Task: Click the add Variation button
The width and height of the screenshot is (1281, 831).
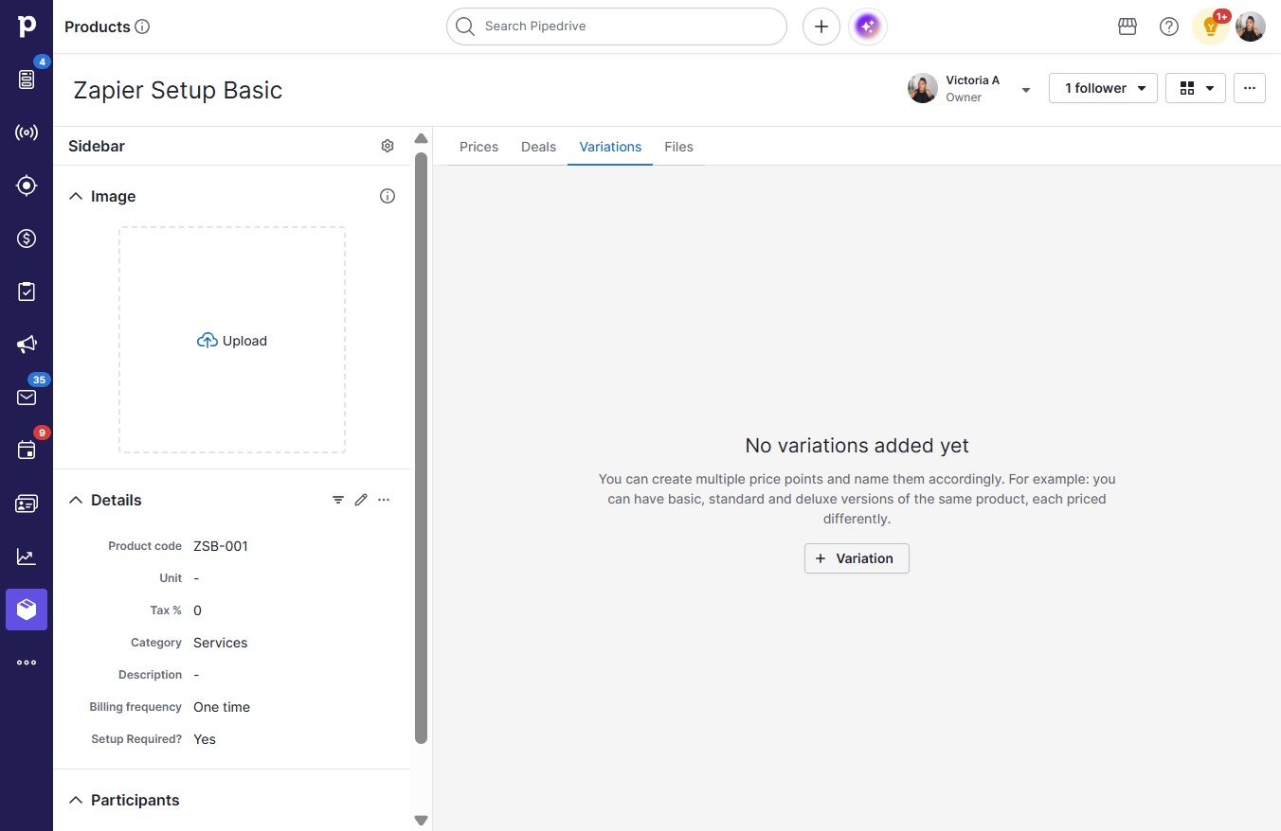Action: [x=857, y=558]
